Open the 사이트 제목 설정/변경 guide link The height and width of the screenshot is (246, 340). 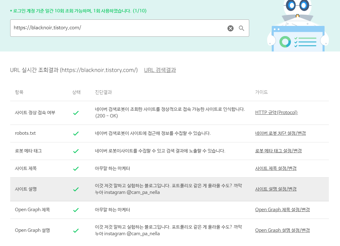point(276,168)
